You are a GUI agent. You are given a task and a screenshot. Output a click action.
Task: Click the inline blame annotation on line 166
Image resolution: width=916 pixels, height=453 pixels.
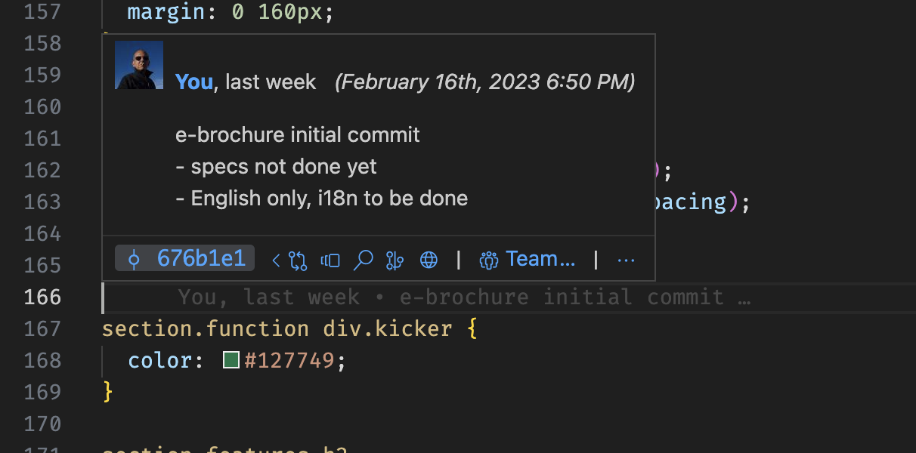(464, 297)
